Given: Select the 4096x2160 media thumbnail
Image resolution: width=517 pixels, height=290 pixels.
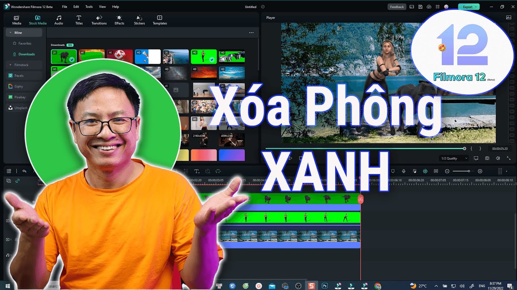Looking at the screenshot, I should 232,140.
